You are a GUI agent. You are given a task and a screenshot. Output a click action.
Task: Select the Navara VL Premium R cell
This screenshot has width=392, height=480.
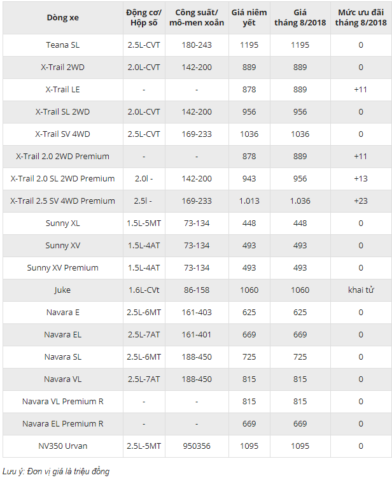63,402
